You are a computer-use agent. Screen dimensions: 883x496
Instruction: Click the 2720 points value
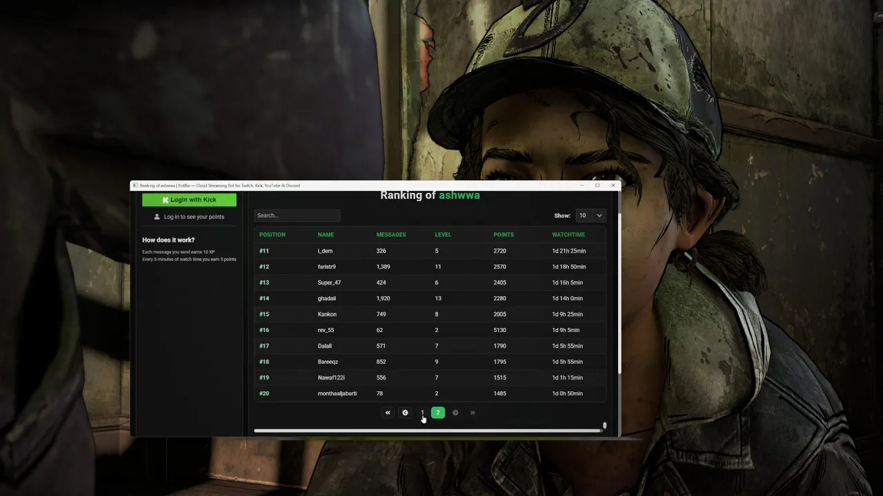click(x=499, y=251)
